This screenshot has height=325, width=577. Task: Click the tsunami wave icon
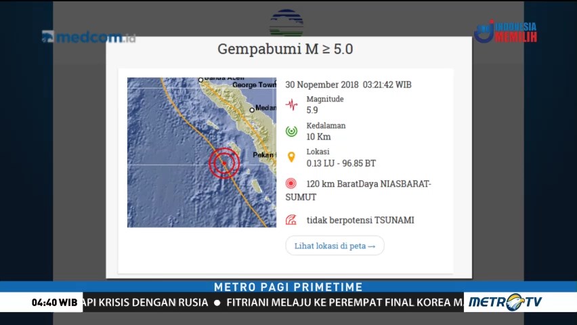(x=291, y=220)
